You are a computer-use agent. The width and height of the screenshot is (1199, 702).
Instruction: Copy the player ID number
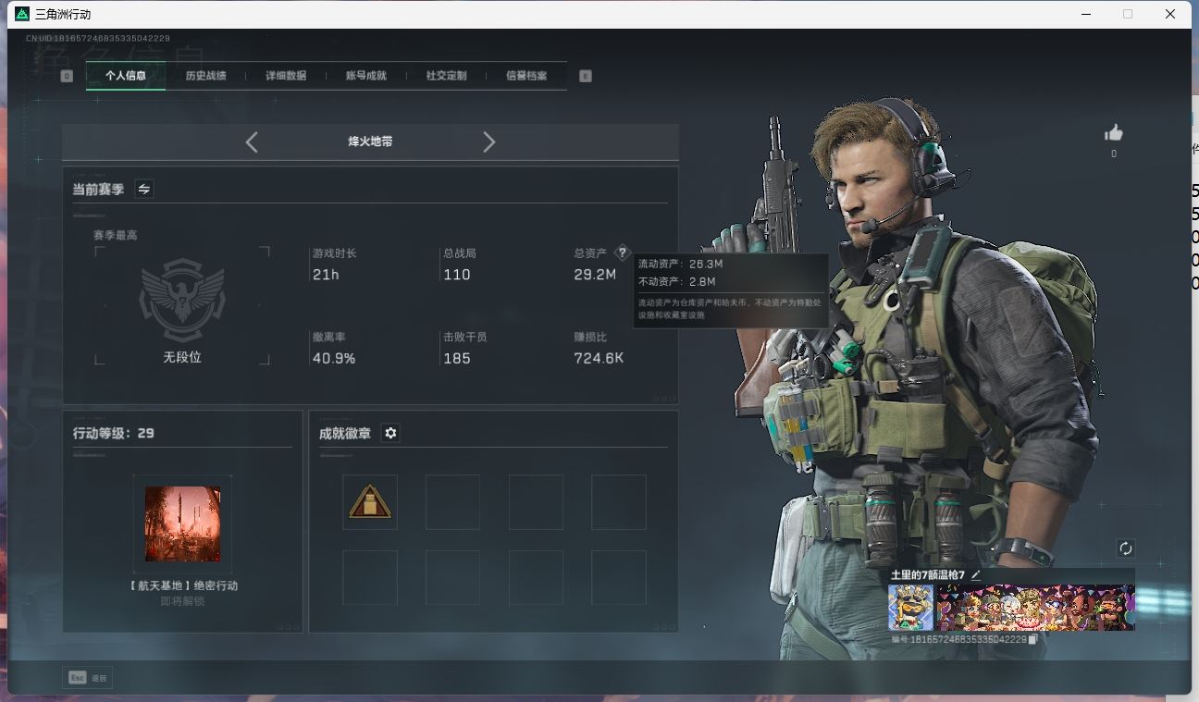pos(1033,639)
